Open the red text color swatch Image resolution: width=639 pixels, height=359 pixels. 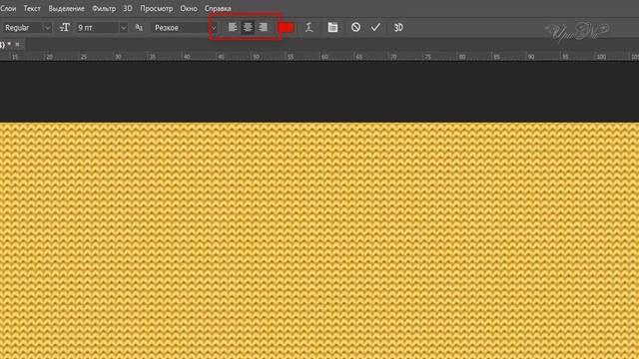287,28
